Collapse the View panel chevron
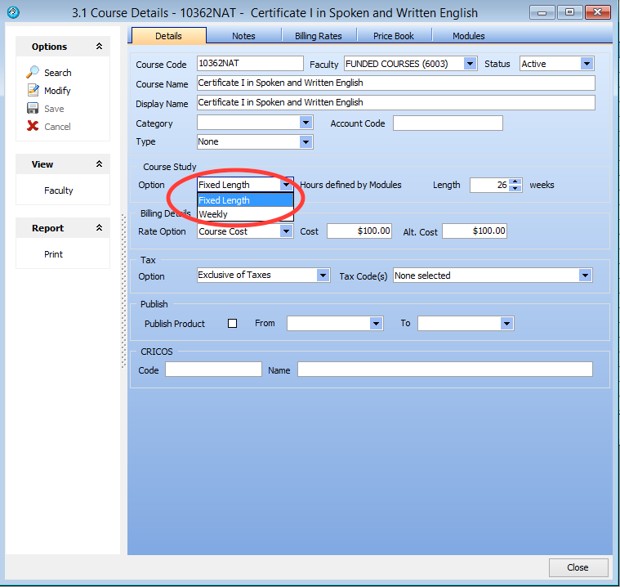The width and height of the screenshot is (620, 587). click(99, 164)
